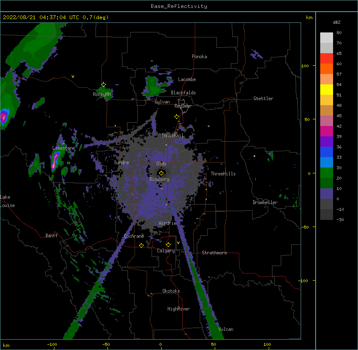This screenshot has height=350, width=358.
Task: Click the yellow diamond marker at RockyMH
Action: [x=103, y=85]
